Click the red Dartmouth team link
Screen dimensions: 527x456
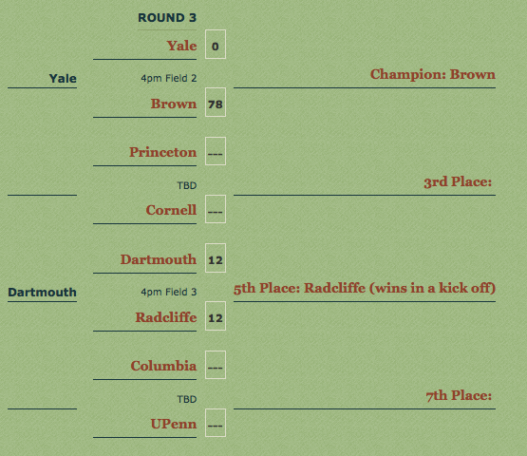pos(159,259)
